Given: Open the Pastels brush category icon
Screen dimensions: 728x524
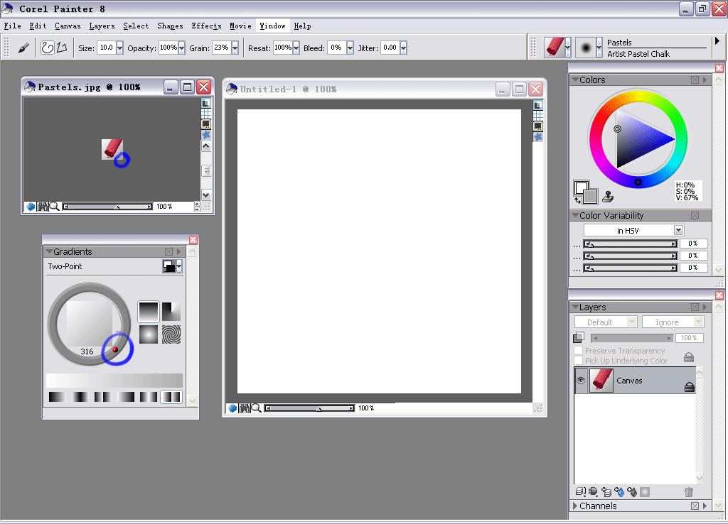Looking at the screenshot, I should (555, 48).
